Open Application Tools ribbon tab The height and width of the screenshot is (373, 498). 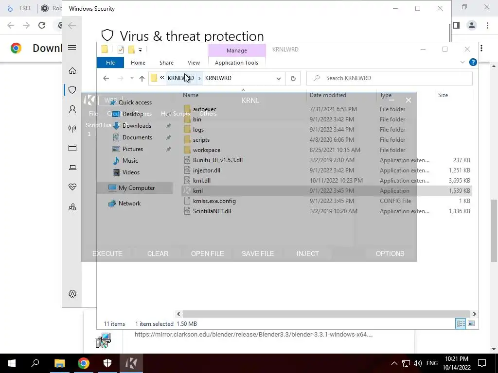click(237, 63)
